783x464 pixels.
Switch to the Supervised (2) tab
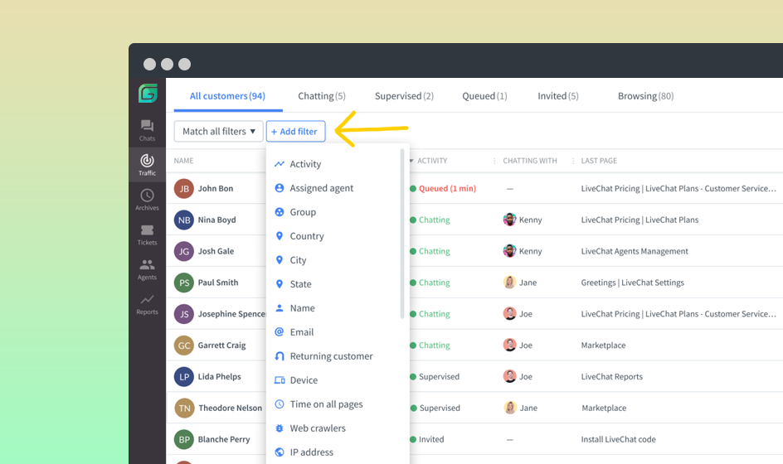404,96
